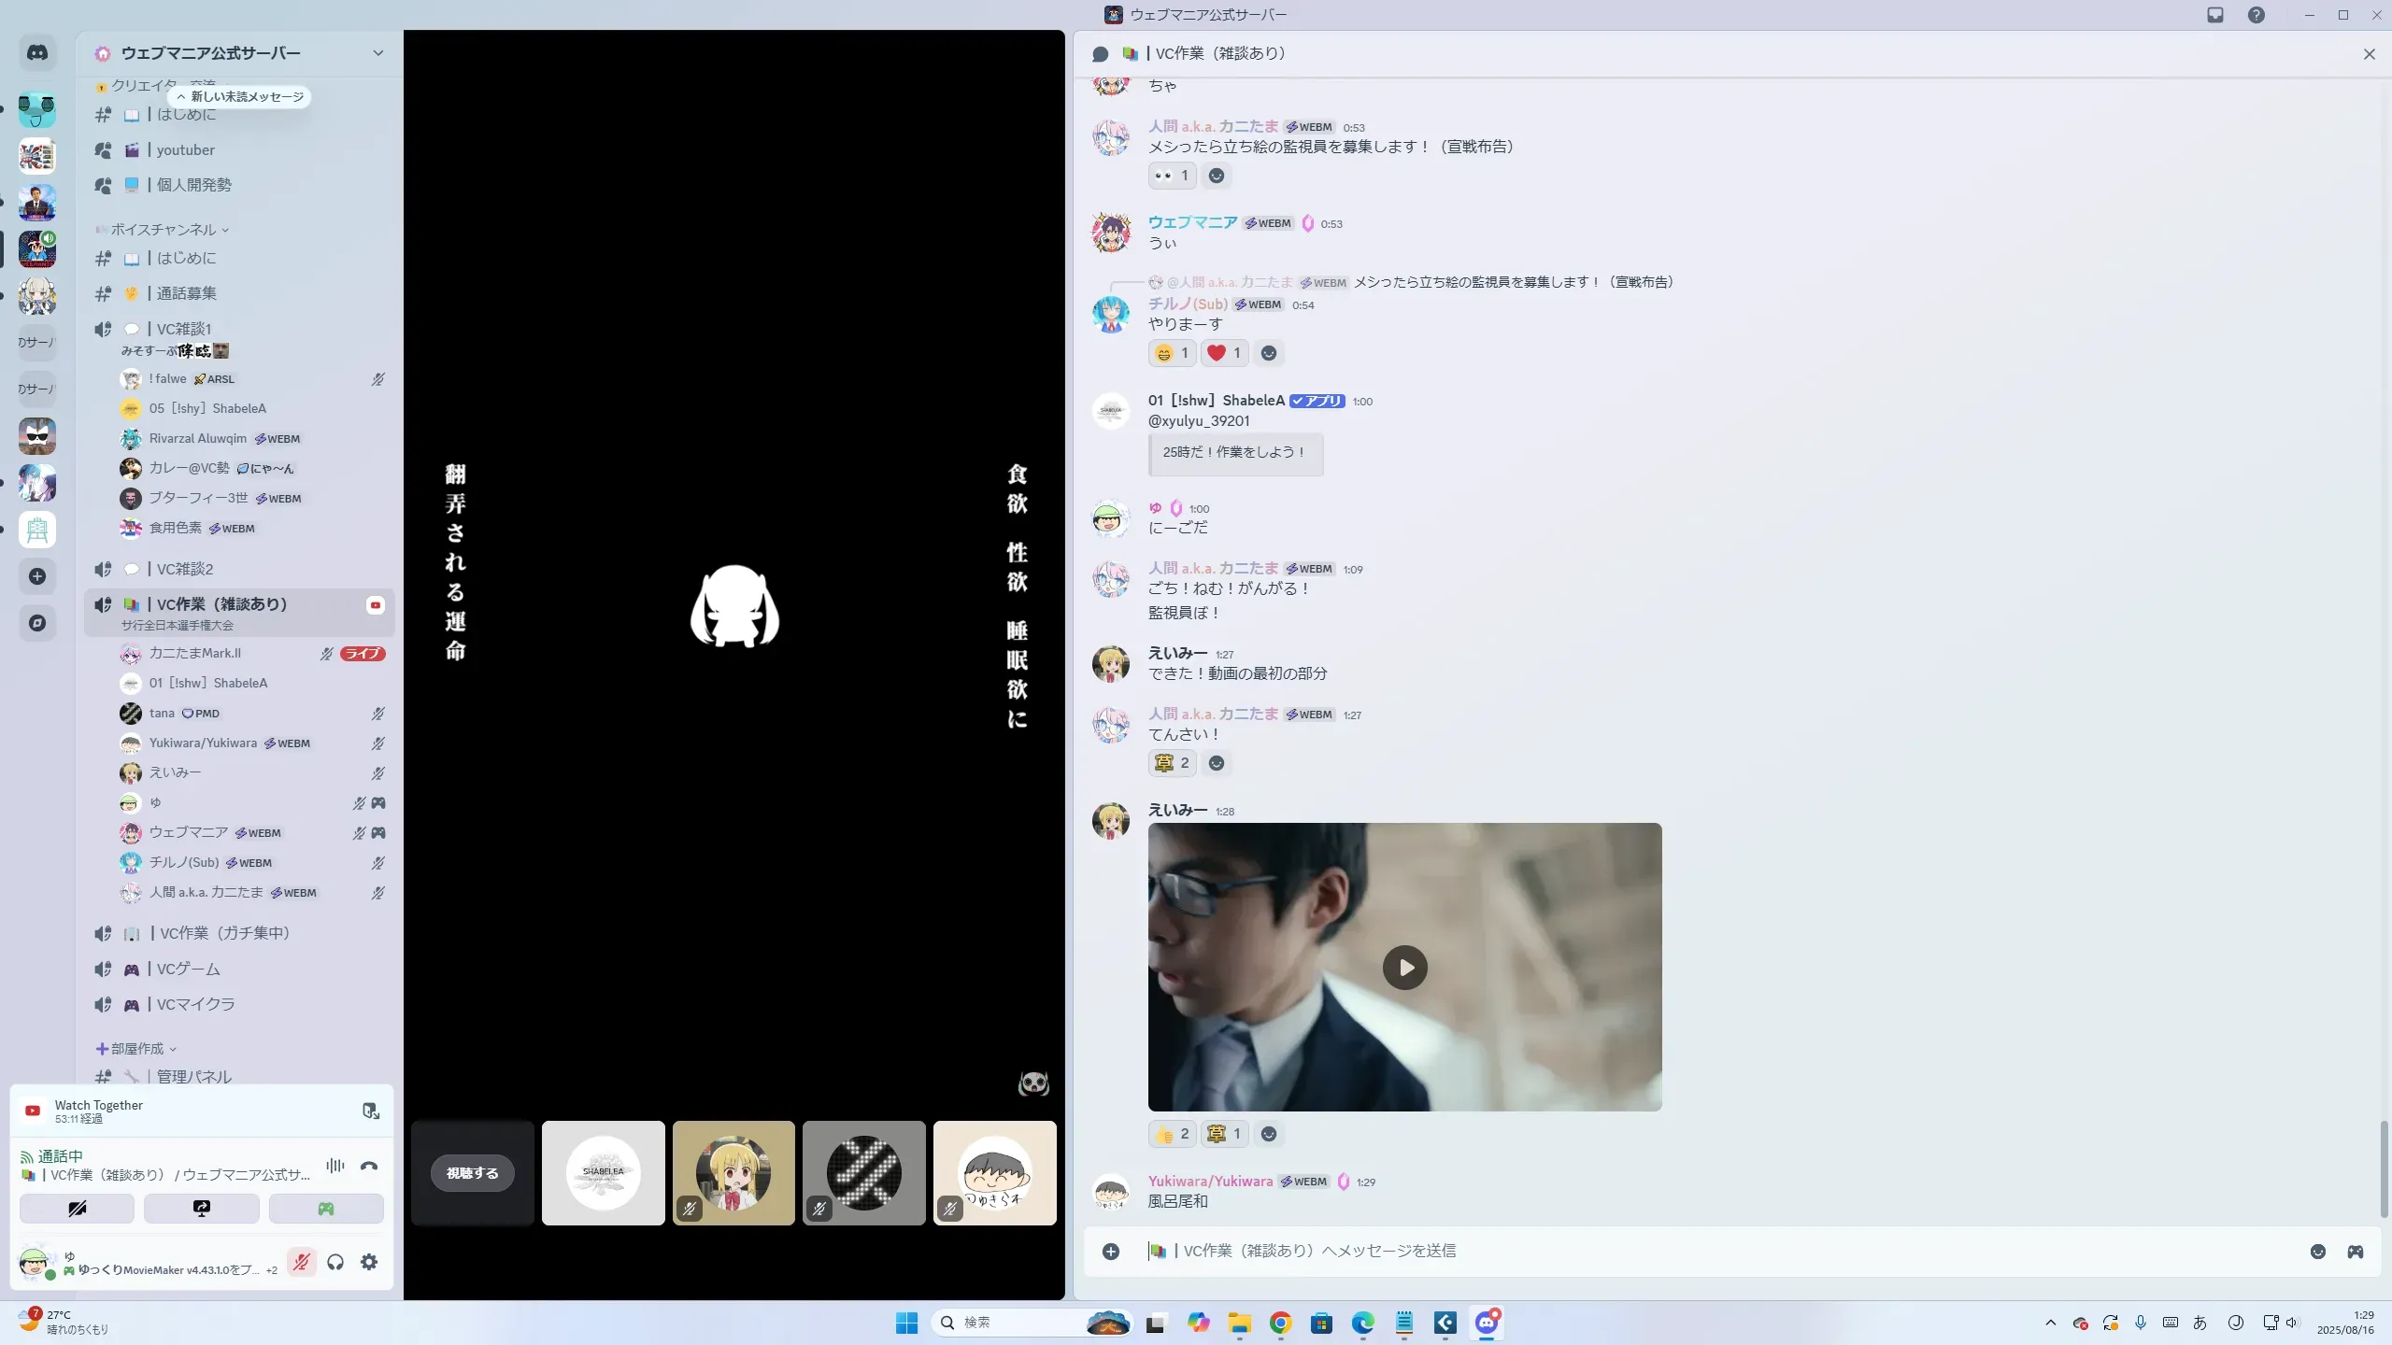2392x1345 pixels.
Task: Click 視聴する to watch stream
Action: point(472,1173)
